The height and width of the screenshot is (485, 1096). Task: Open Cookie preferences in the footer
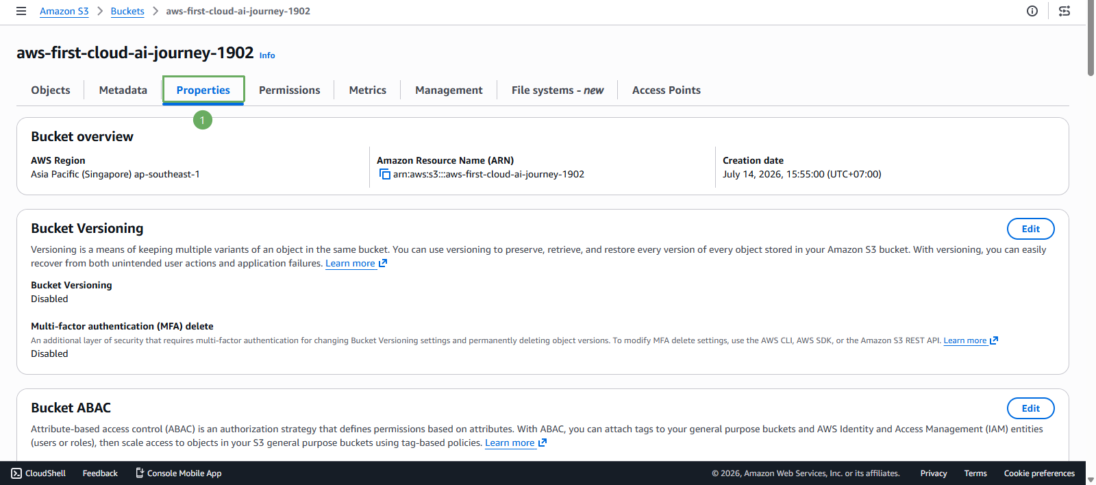tap(1039, 473)
